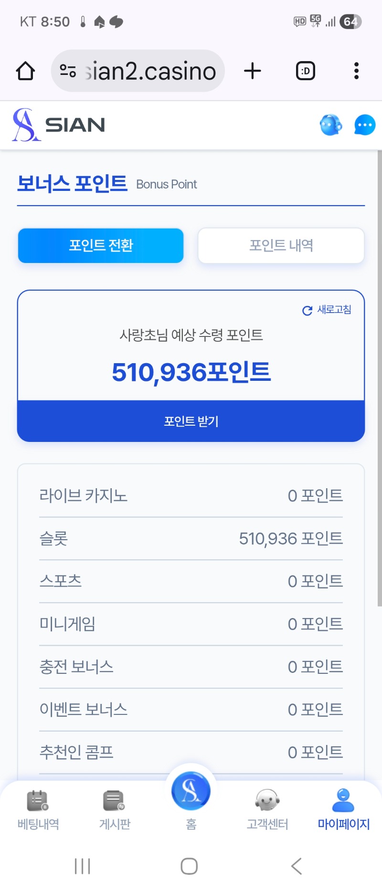
Task: Tap Android recent apps button
Action: [83, 866]
